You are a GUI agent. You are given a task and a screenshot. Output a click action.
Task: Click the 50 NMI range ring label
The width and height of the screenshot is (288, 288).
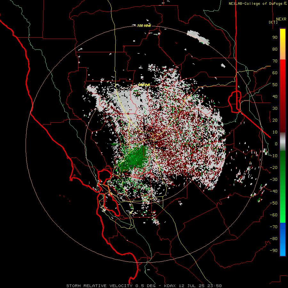point(144,85)
